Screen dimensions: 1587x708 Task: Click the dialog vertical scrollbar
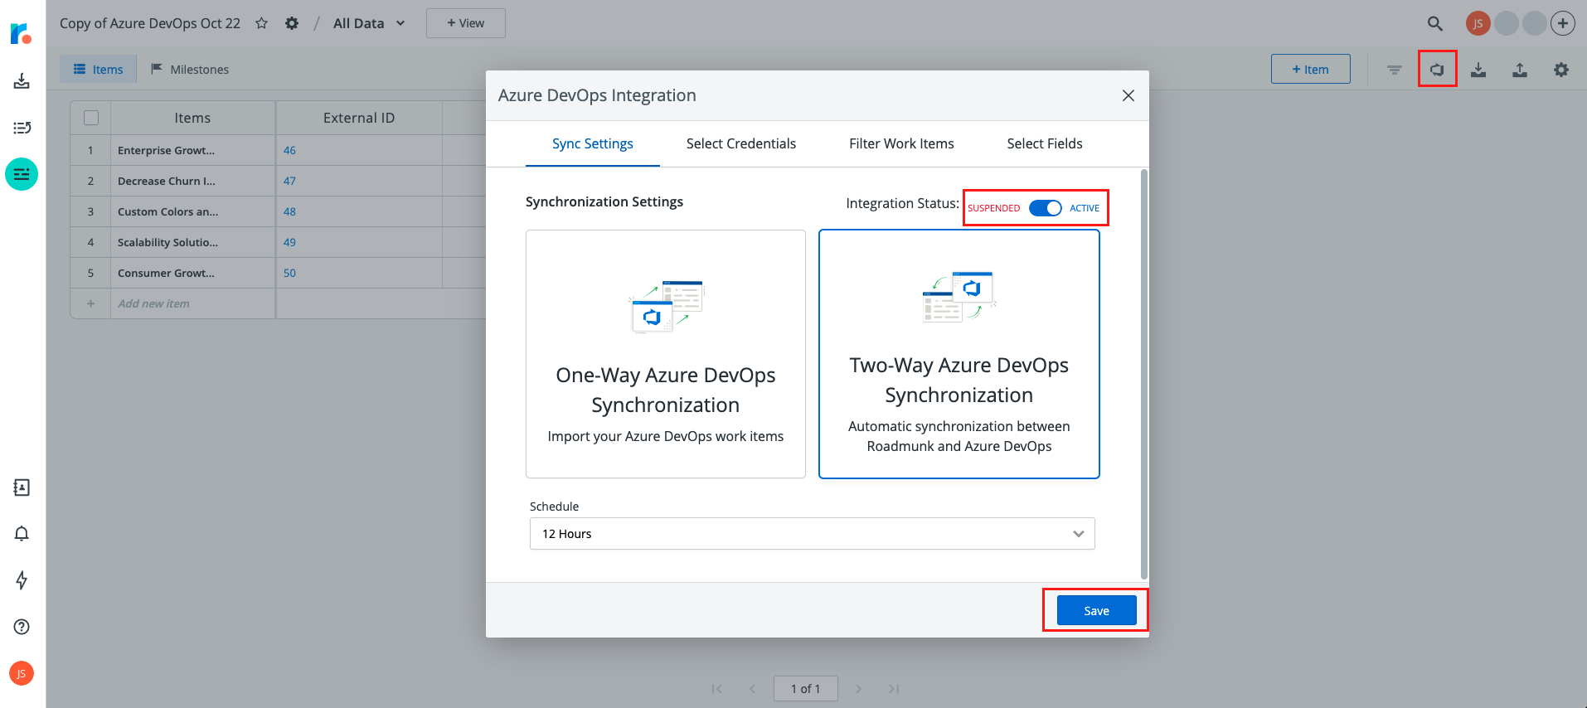click(1144, 375)
